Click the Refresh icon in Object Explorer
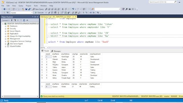 (x=24, y=20)
